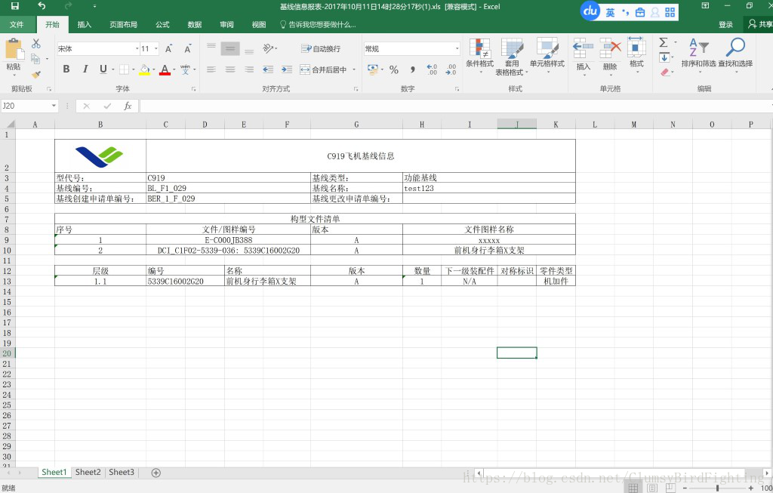Switch to the 视图 ribbon tab
Screen dimensions: 773x493
(x=259, y=25)
